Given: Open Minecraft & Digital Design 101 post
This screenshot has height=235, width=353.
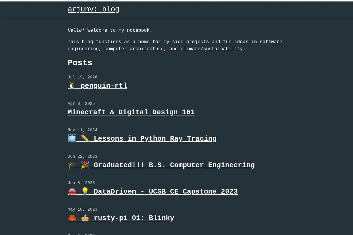Looking at the screenshot, I should pos(131,112).
